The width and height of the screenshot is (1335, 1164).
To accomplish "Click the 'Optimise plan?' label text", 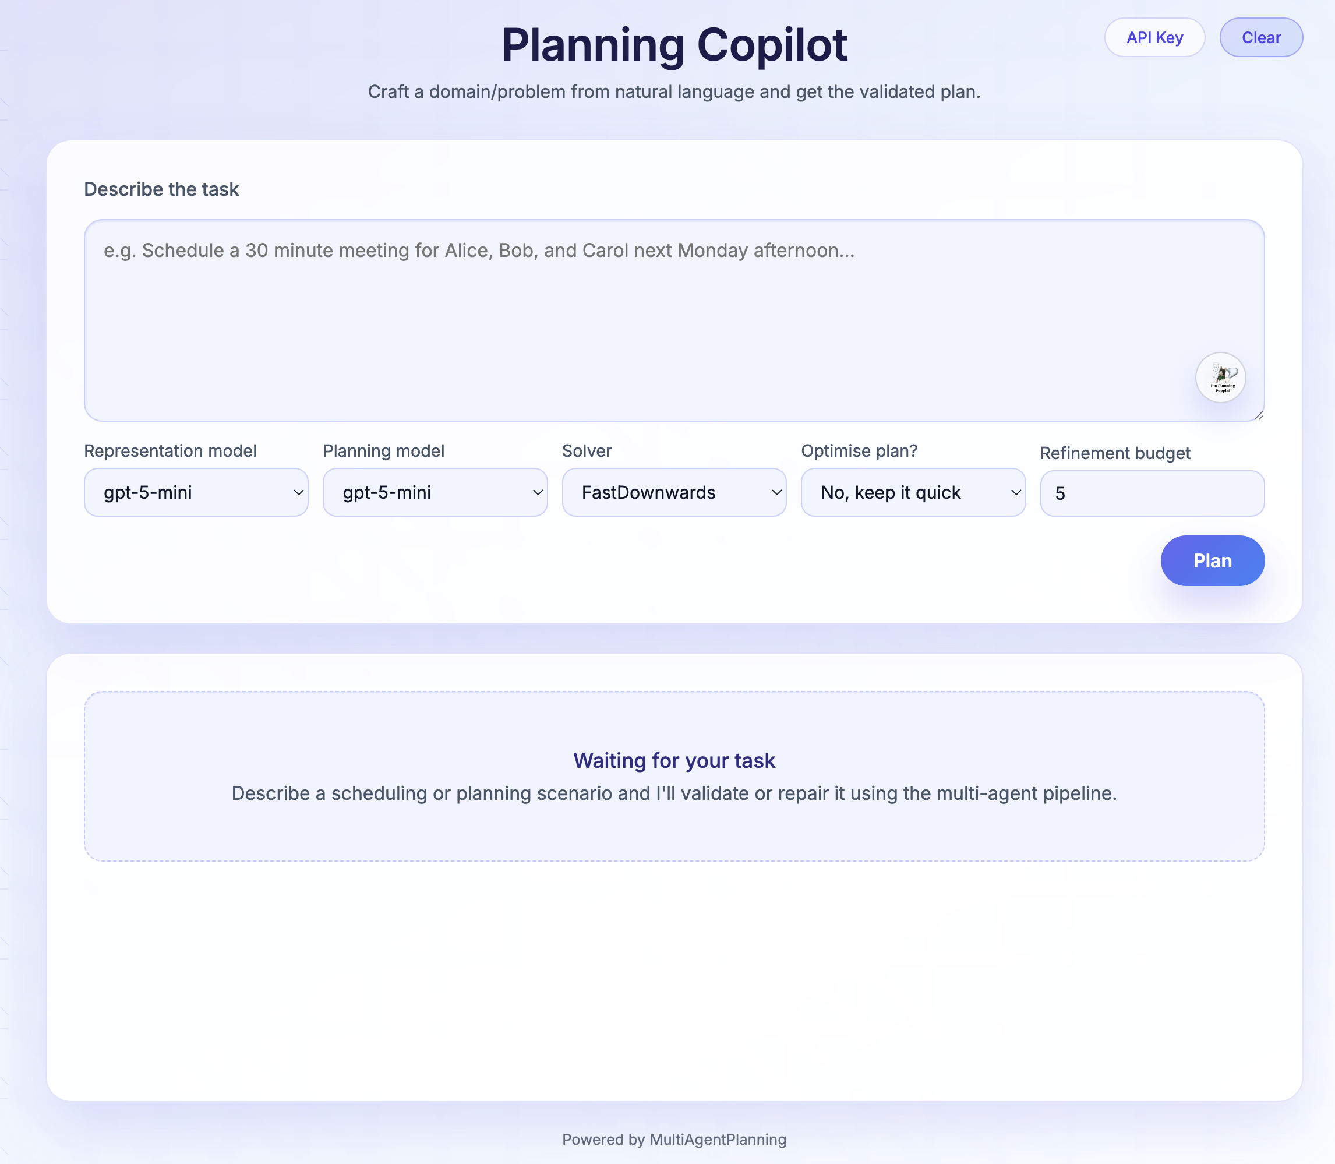I will point(859,451).
